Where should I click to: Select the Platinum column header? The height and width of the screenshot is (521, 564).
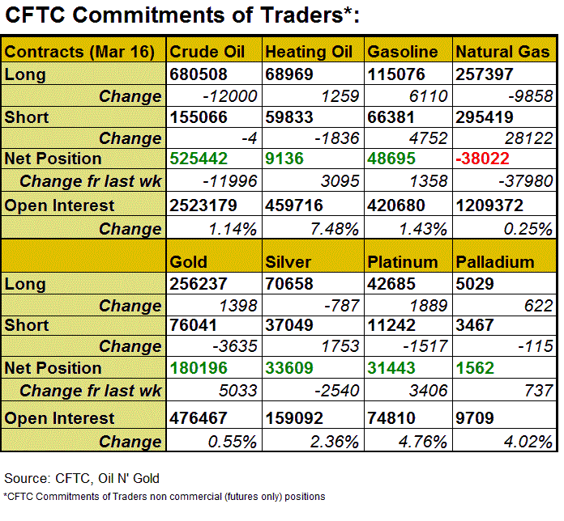click(x=403, y=261)
